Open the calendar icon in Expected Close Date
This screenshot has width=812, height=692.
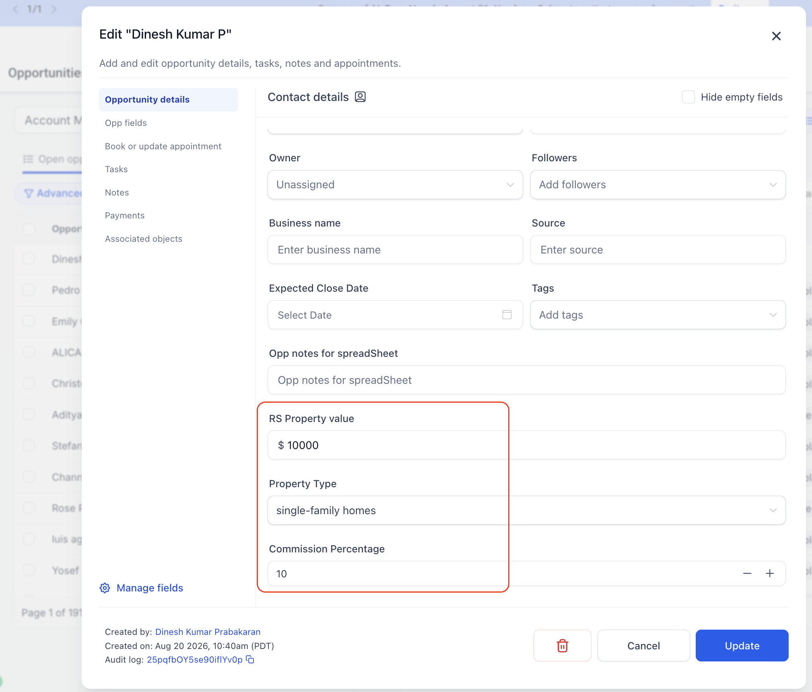(x=507, y=315)
